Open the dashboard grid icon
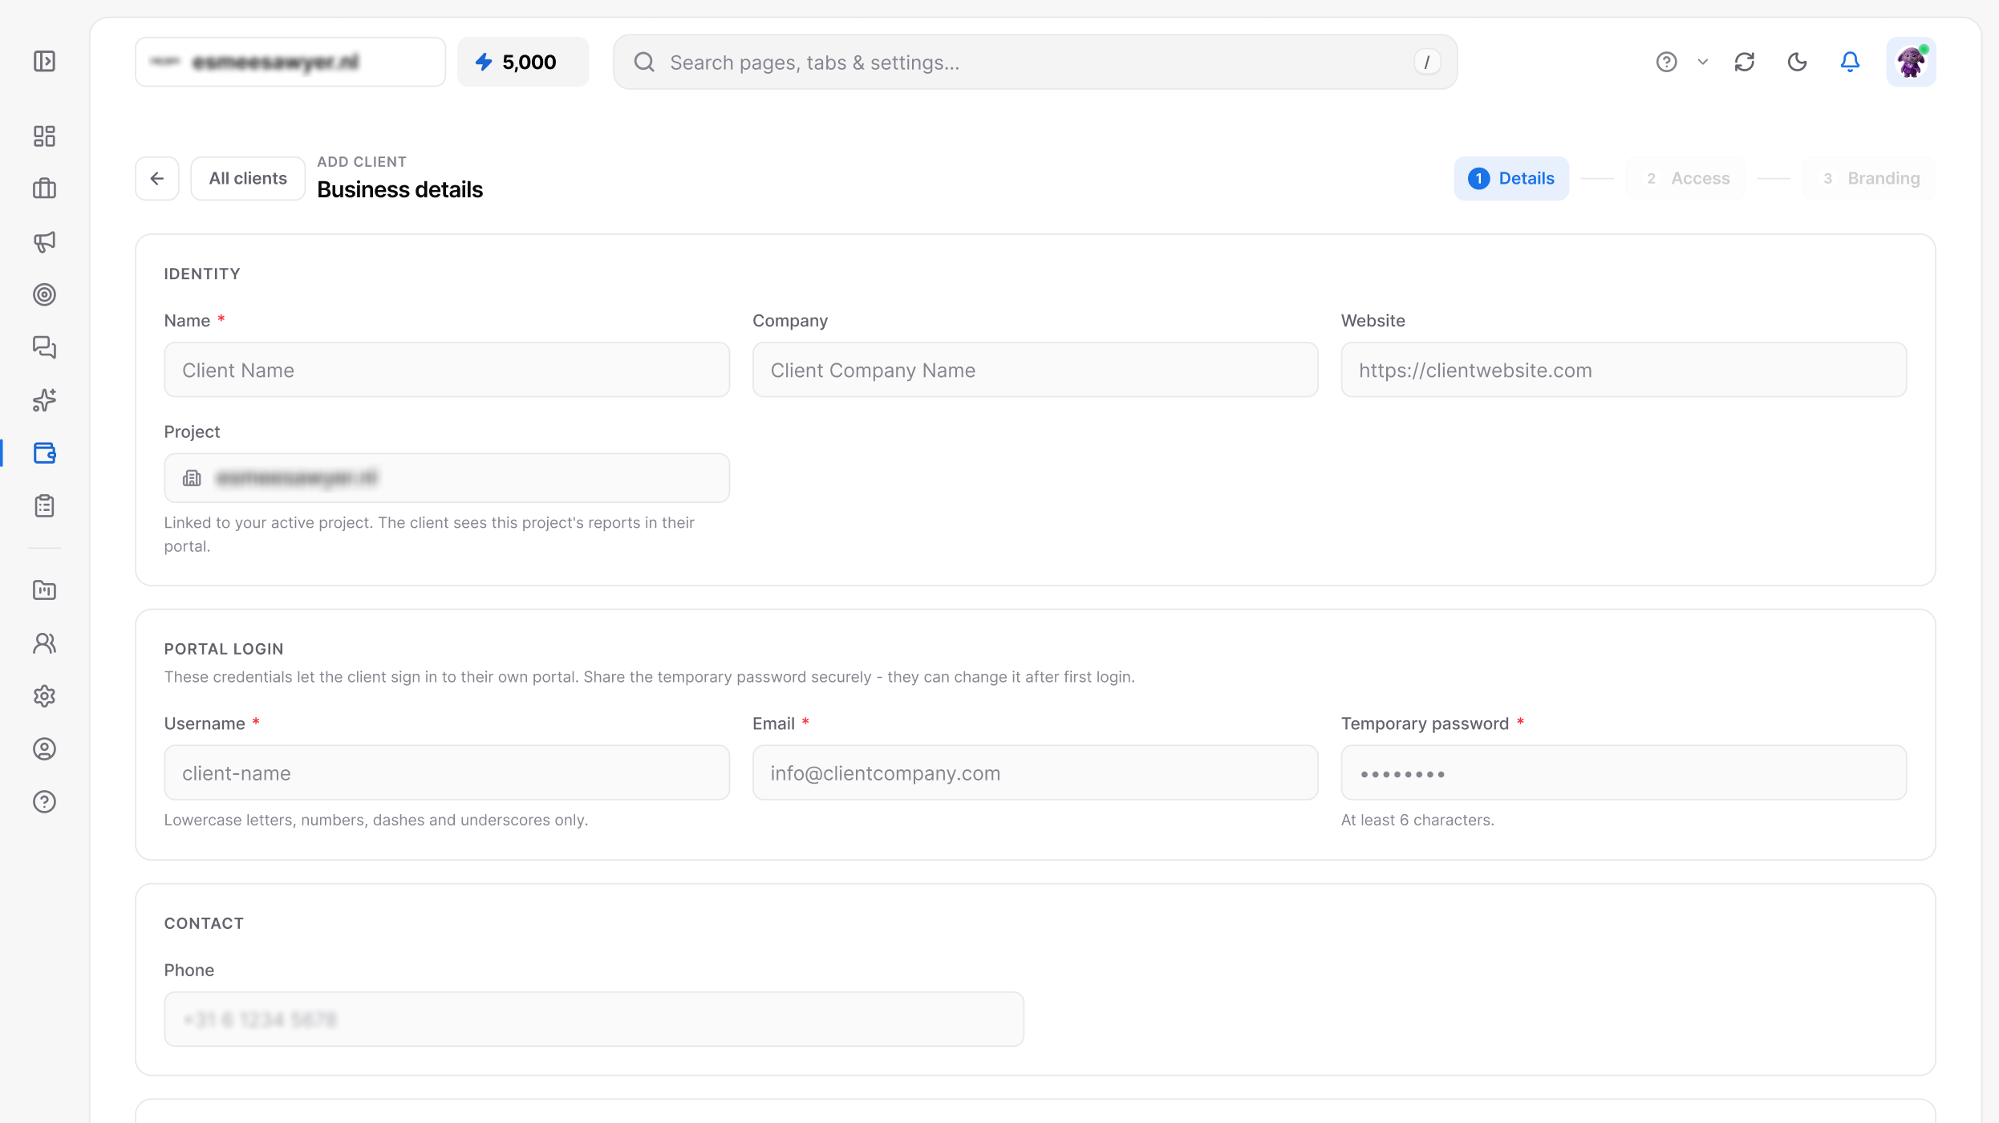 coord(44,136)
